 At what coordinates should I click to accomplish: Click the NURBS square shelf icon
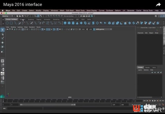click(11, 23)
